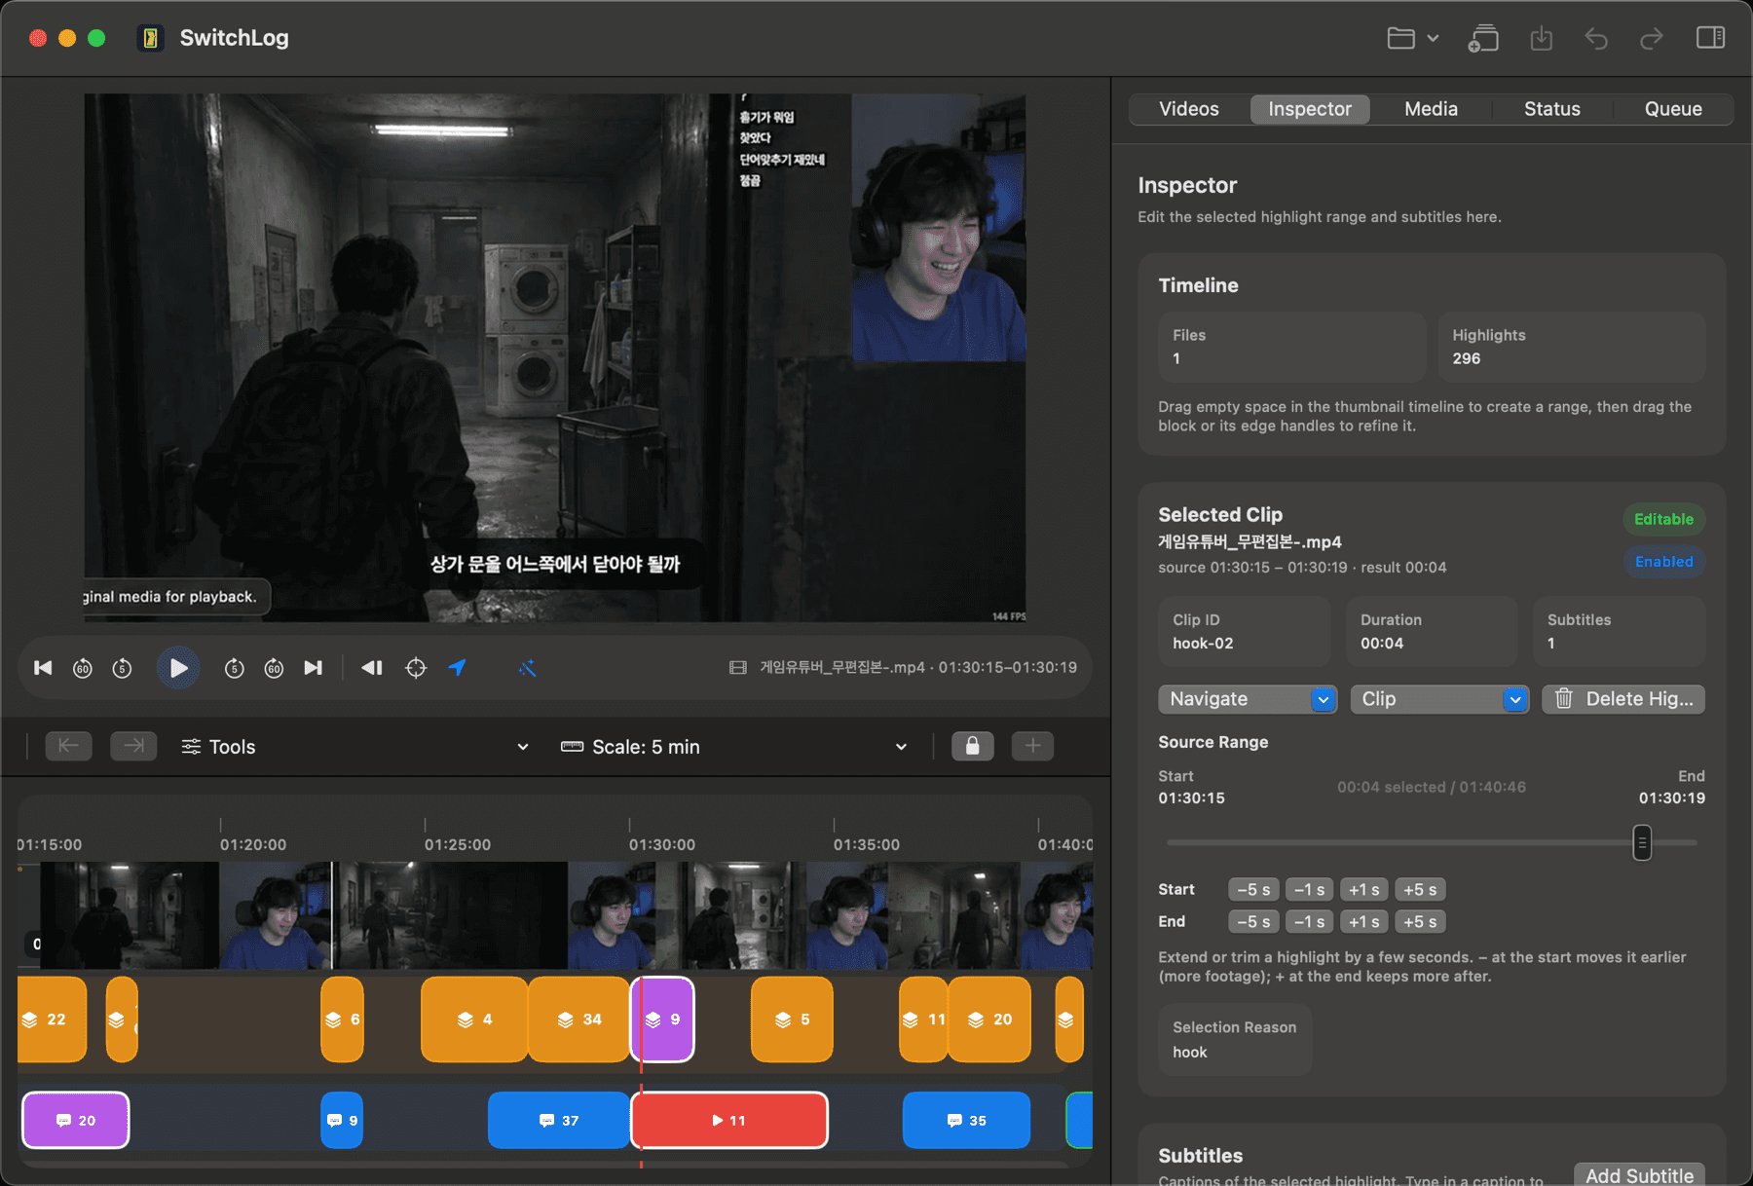The width and height of the screenshot is (1753, 1186).
Task: Forward 5 seconds
Action: (234, 668)
